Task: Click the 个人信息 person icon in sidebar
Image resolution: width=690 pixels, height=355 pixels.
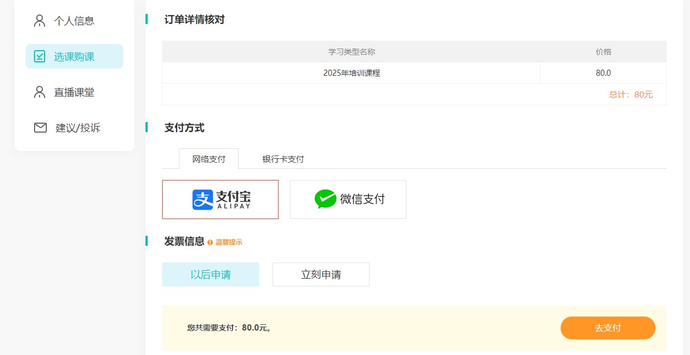Action: (x=39, y=20)
